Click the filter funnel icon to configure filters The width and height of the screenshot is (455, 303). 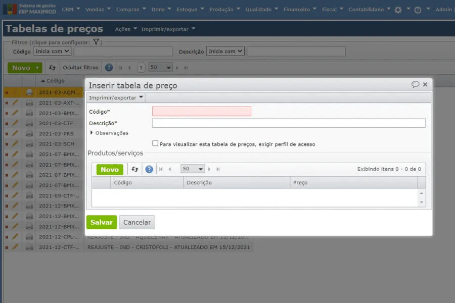coord(96,42)
